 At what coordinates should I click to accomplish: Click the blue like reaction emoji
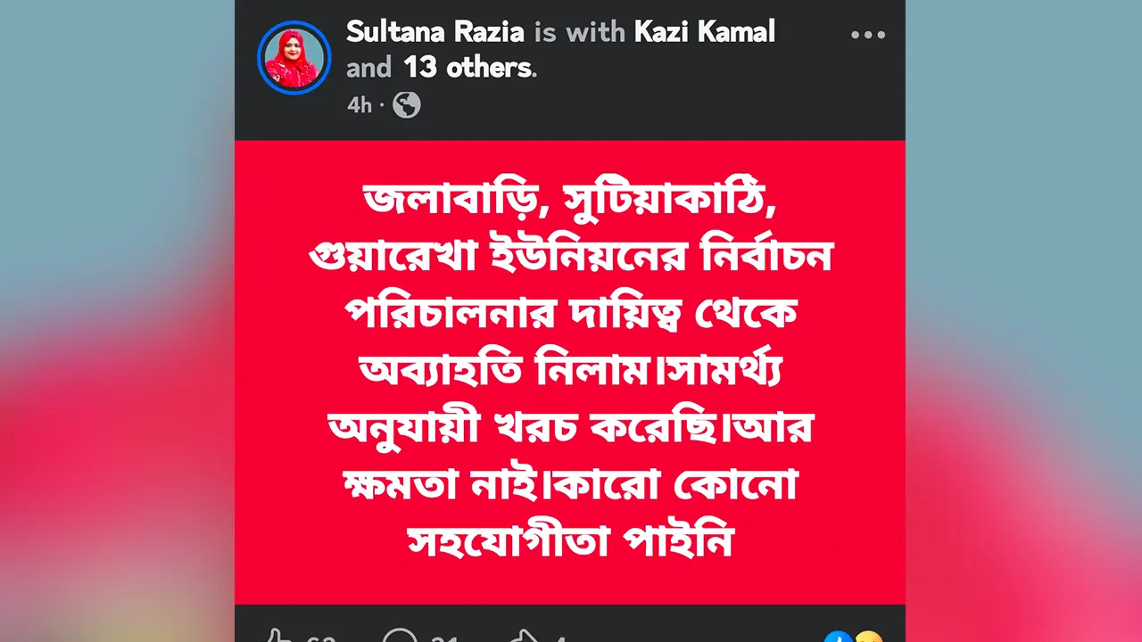coord(838,637)
